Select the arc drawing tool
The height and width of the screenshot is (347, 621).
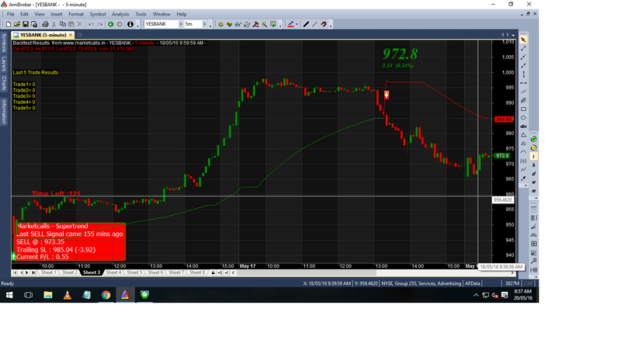tap(523, 152)
